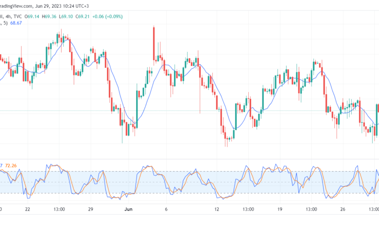This screenshot has height=228, width=379.
Task: Click the TVC data source label
Action: [17, 16]
